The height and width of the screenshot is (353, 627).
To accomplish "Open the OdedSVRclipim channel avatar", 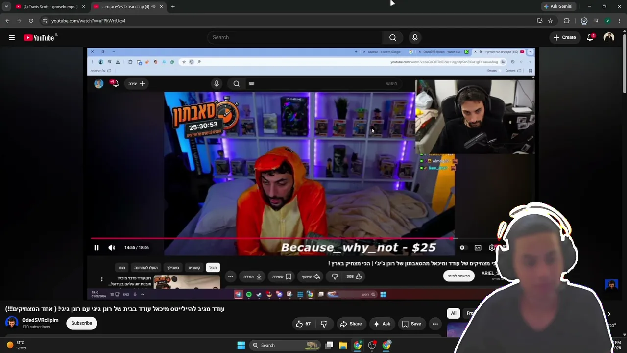I will 12,323.
